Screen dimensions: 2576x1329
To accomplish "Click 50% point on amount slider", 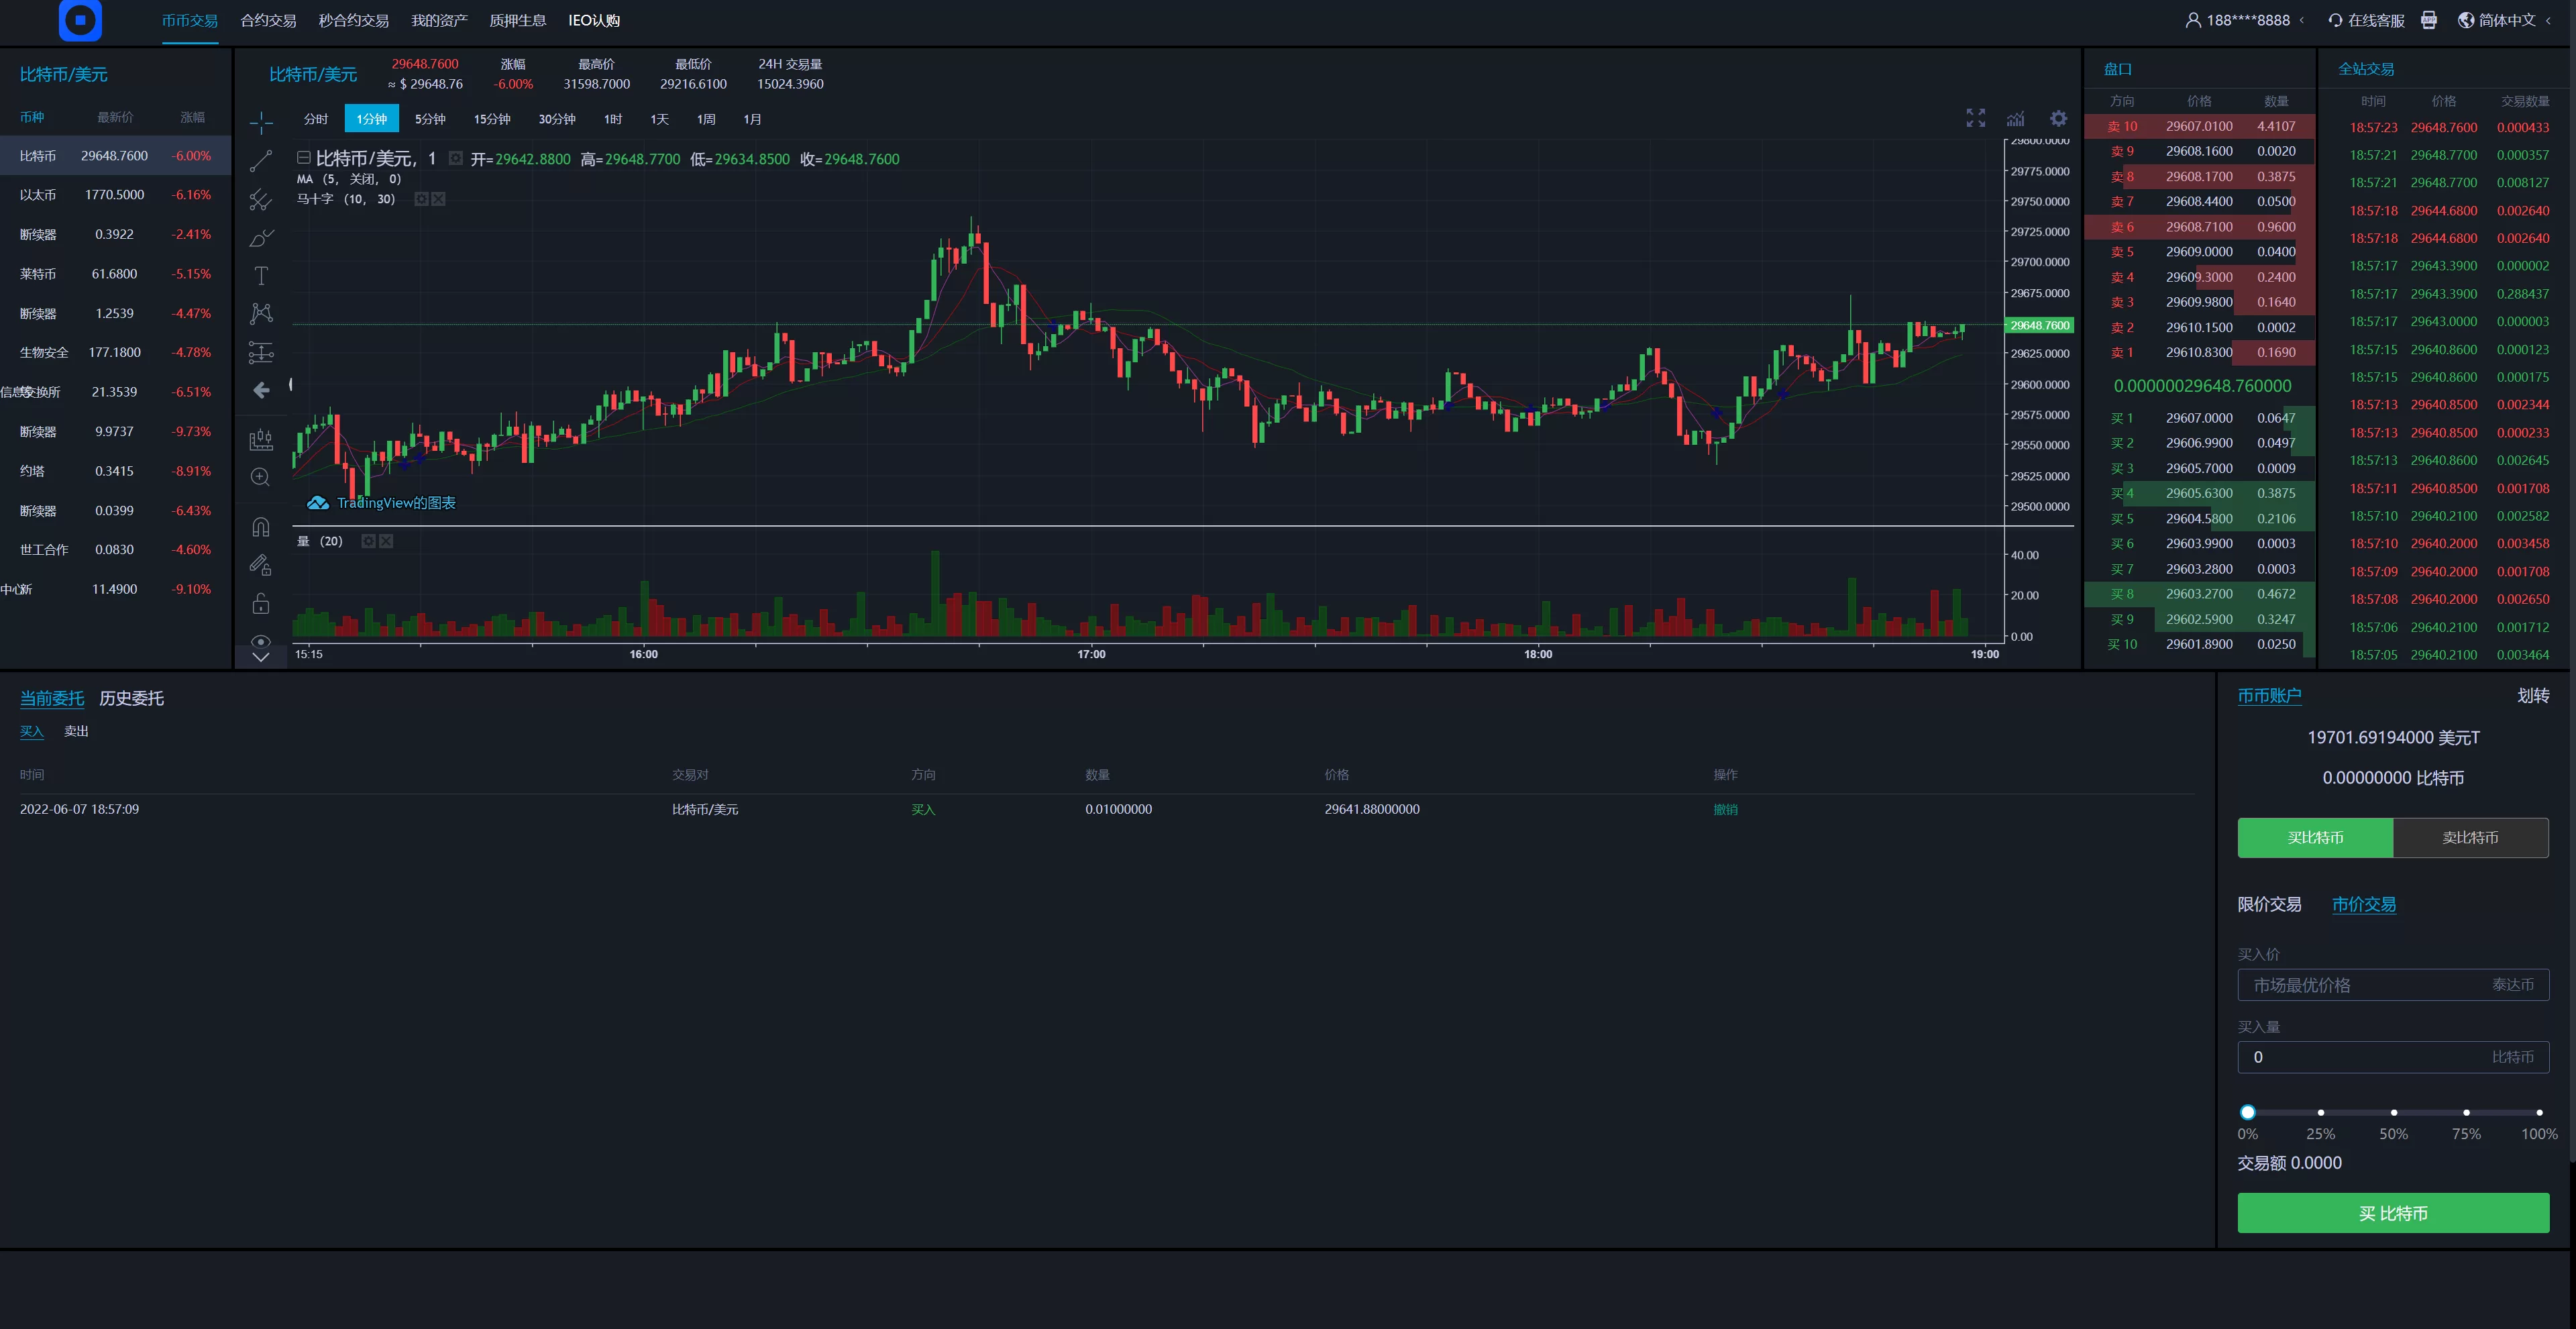I will pyautogui.click(x=2393, y=1112).
